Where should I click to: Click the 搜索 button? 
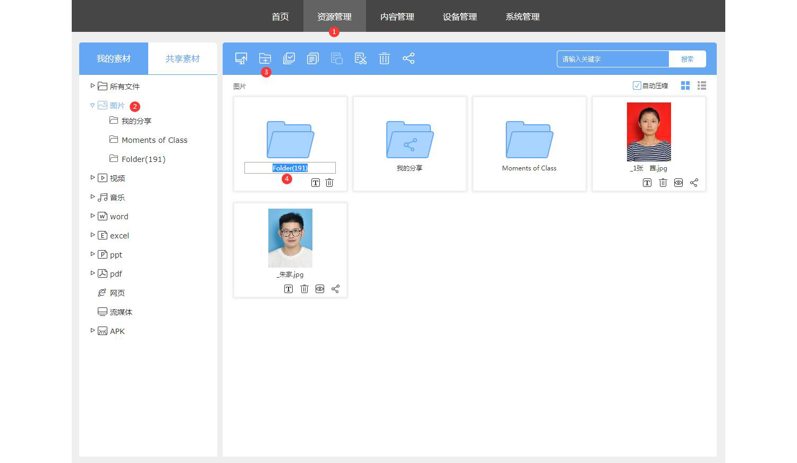coord(687,59)
